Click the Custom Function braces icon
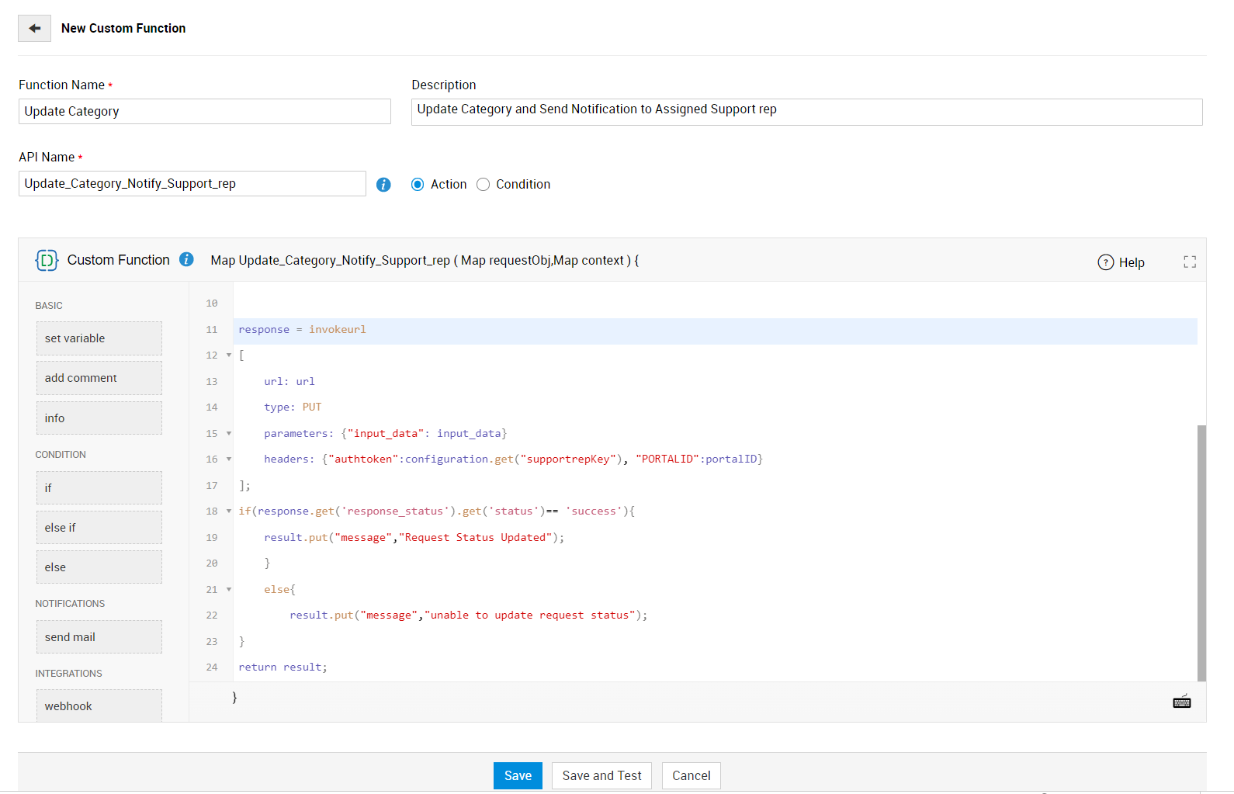 point(47,260)
